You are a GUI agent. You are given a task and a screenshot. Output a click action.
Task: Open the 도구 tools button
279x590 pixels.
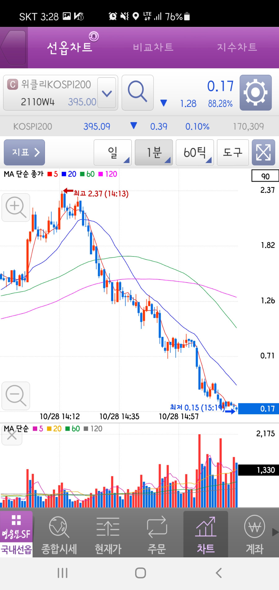[x=233, y=152]
